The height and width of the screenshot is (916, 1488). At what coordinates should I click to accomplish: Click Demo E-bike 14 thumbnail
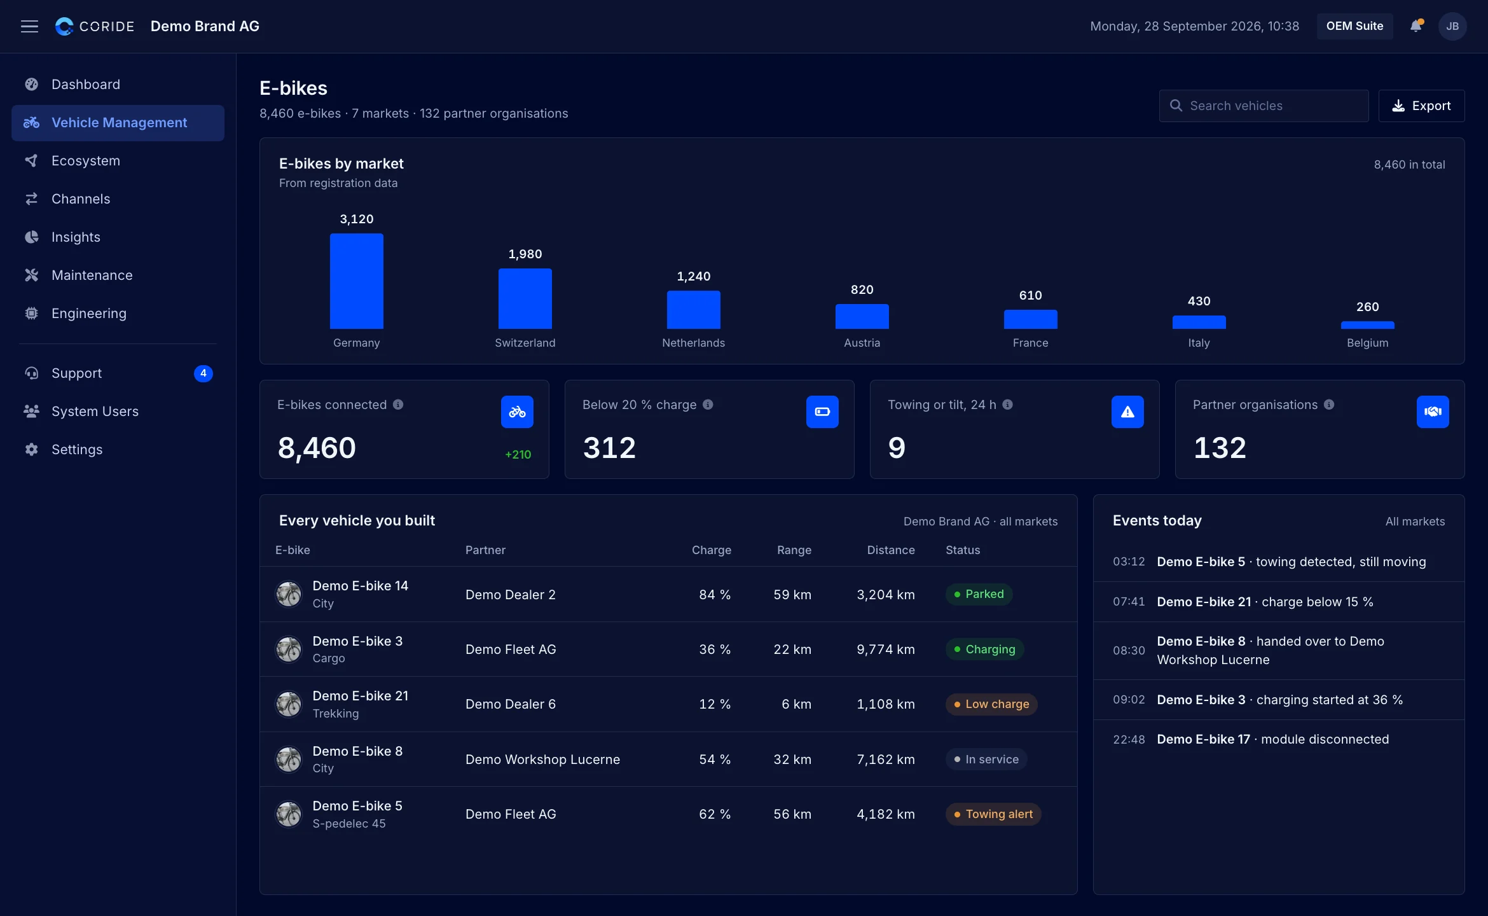click(x=289, y=594)
